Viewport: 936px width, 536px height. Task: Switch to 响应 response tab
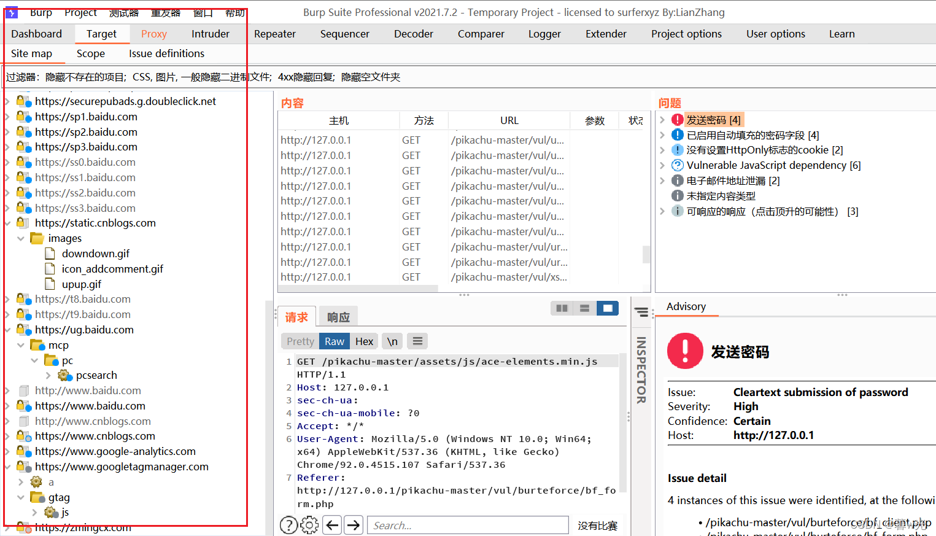338,317
